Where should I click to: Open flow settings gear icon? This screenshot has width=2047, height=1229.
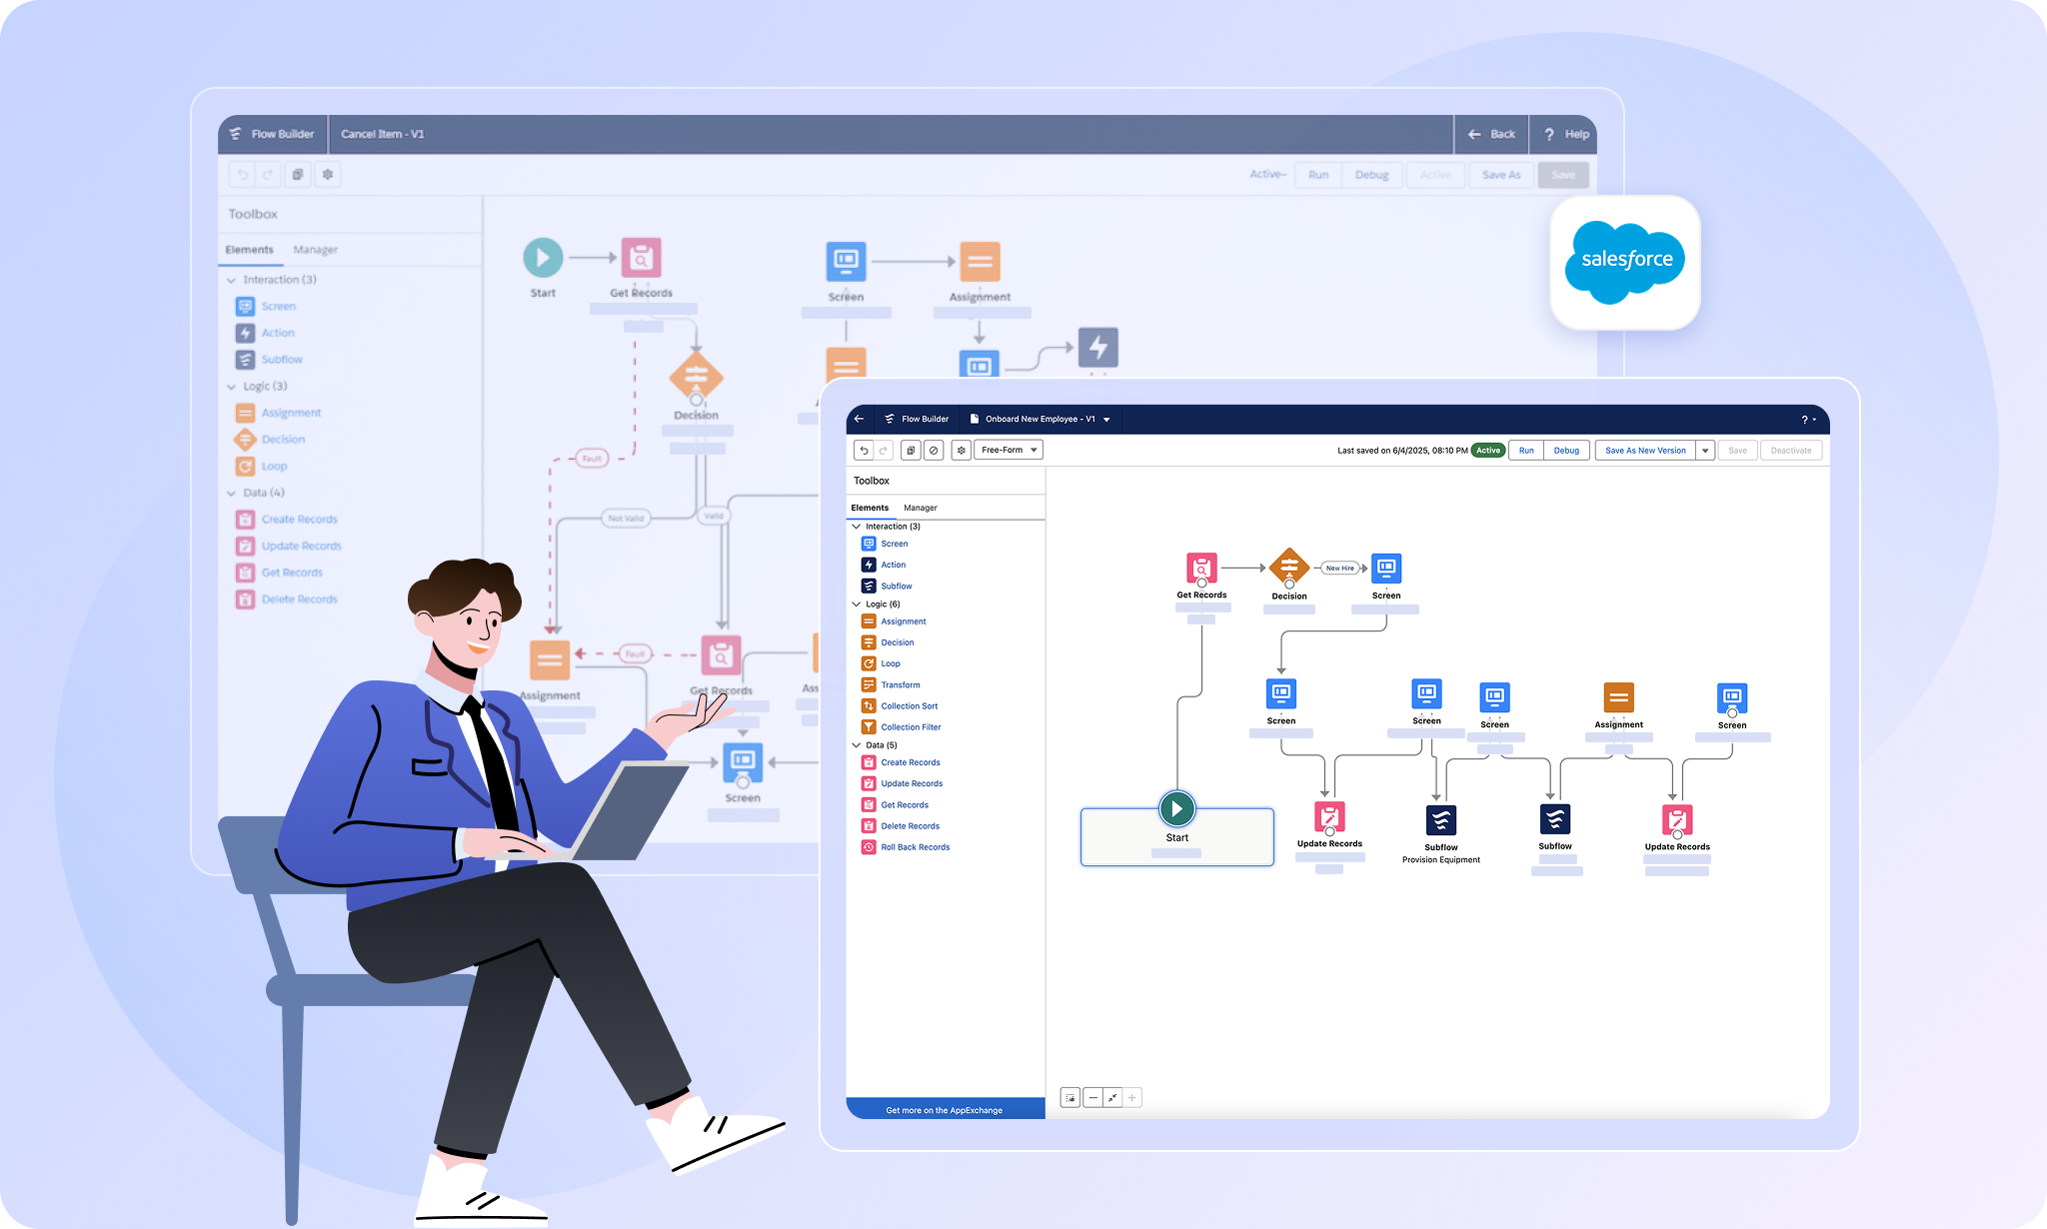coord(961,451)
